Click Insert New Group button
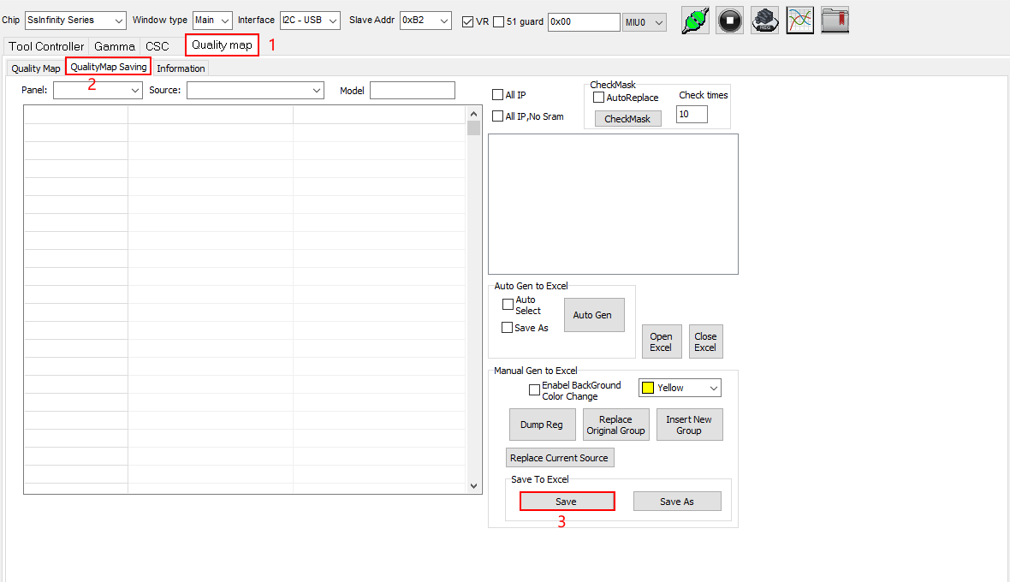Image resolution: width=1010 pixels, height=582 pixels. click(689, 425)
